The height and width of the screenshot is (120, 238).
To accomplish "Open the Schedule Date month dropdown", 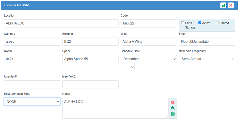I will pos(149,59).
